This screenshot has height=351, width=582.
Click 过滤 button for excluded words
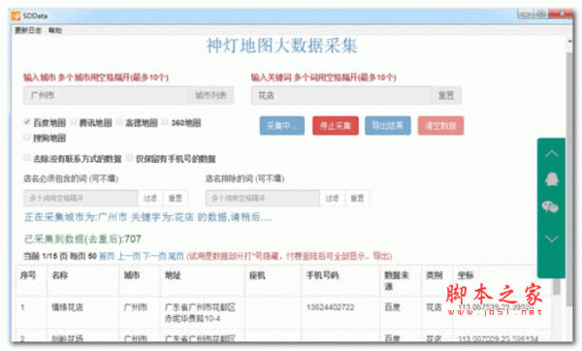coord(332,198)
